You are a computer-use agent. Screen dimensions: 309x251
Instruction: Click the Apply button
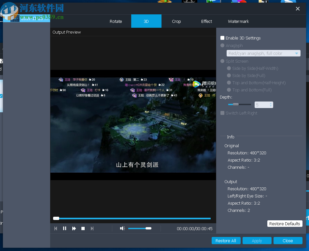(x=257, y=241)
